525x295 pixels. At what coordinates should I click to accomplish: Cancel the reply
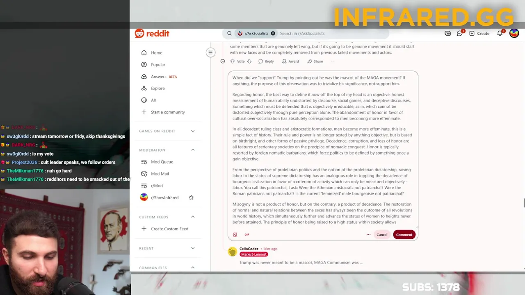[382, 235]
